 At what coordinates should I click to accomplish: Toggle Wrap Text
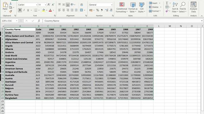point(82,5)
